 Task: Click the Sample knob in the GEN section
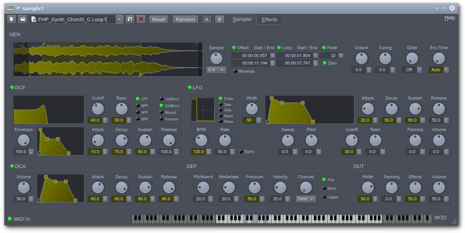[x=216, y=58]
